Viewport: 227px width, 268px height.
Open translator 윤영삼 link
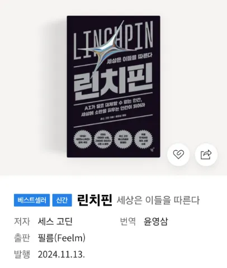(x=156, y=222)
